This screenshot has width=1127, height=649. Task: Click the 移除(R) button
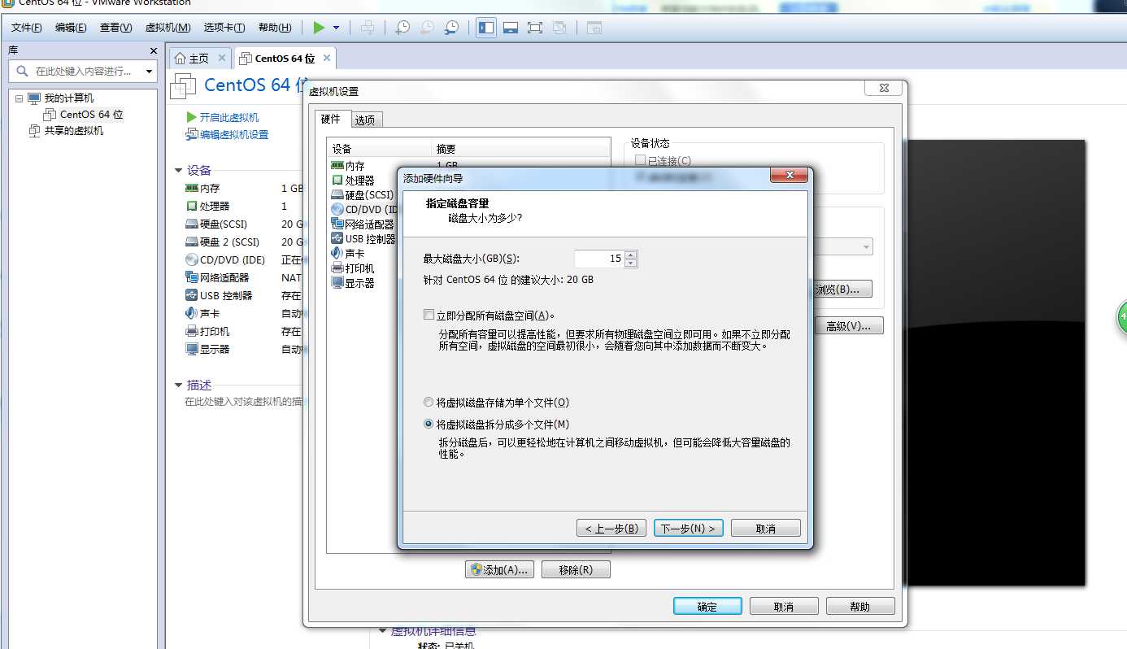coord(576,570)
